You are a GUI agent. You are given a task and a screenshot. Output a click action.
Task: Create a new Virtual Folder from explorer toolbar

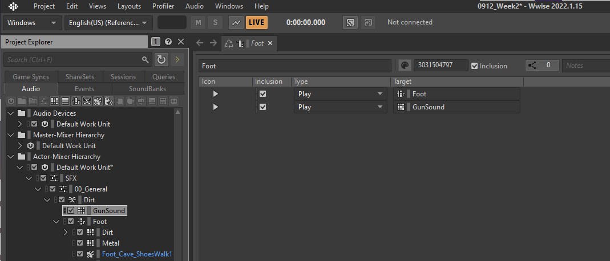pos(33,101)
